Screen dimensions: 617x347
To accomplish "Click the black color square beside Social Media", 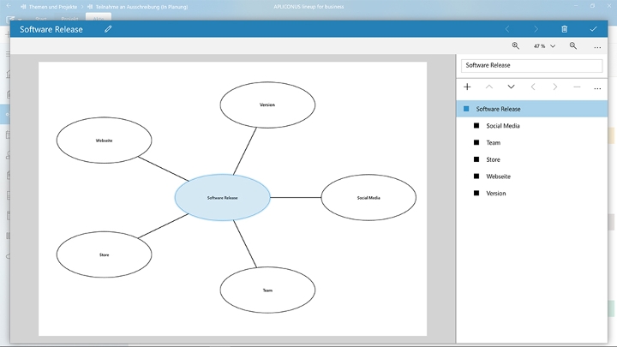I will (x=476, y=126).
